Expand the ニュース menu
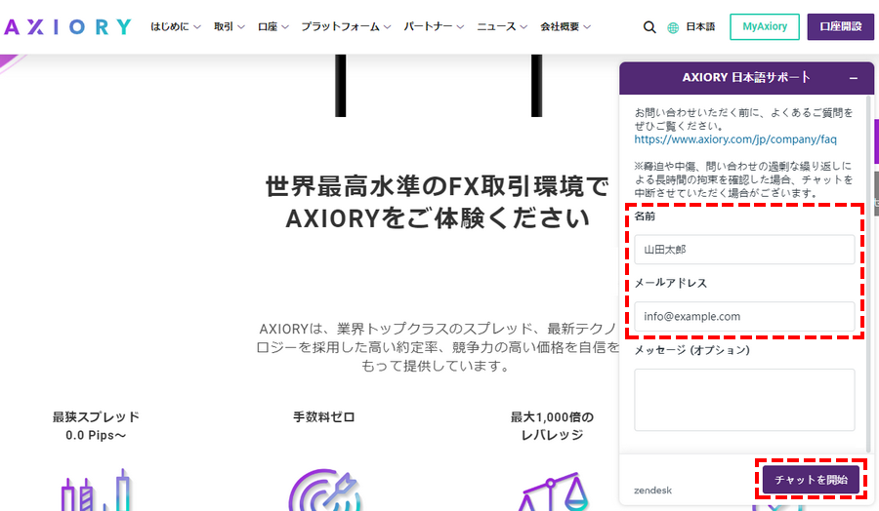Screen dimensions: 879x511 (x=502, y=26)
